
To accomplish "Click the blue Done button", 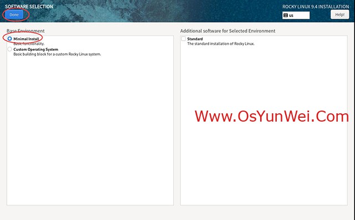I will (14, 15).
